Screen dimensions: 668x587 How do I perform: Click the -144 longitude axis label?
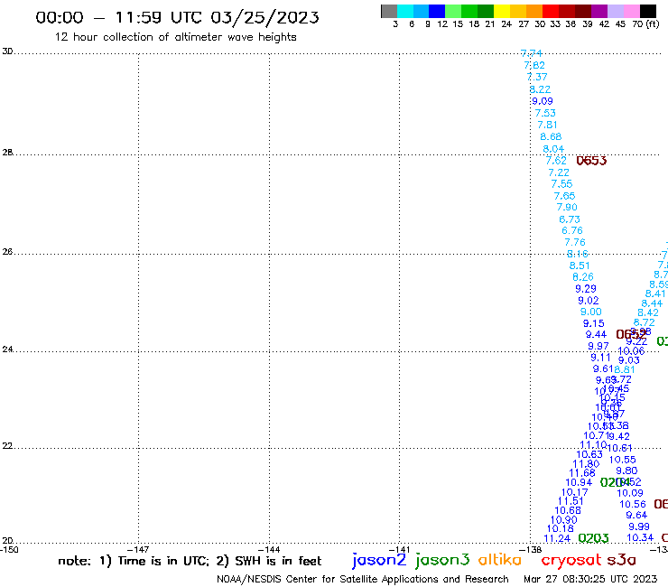click(269, 550)
